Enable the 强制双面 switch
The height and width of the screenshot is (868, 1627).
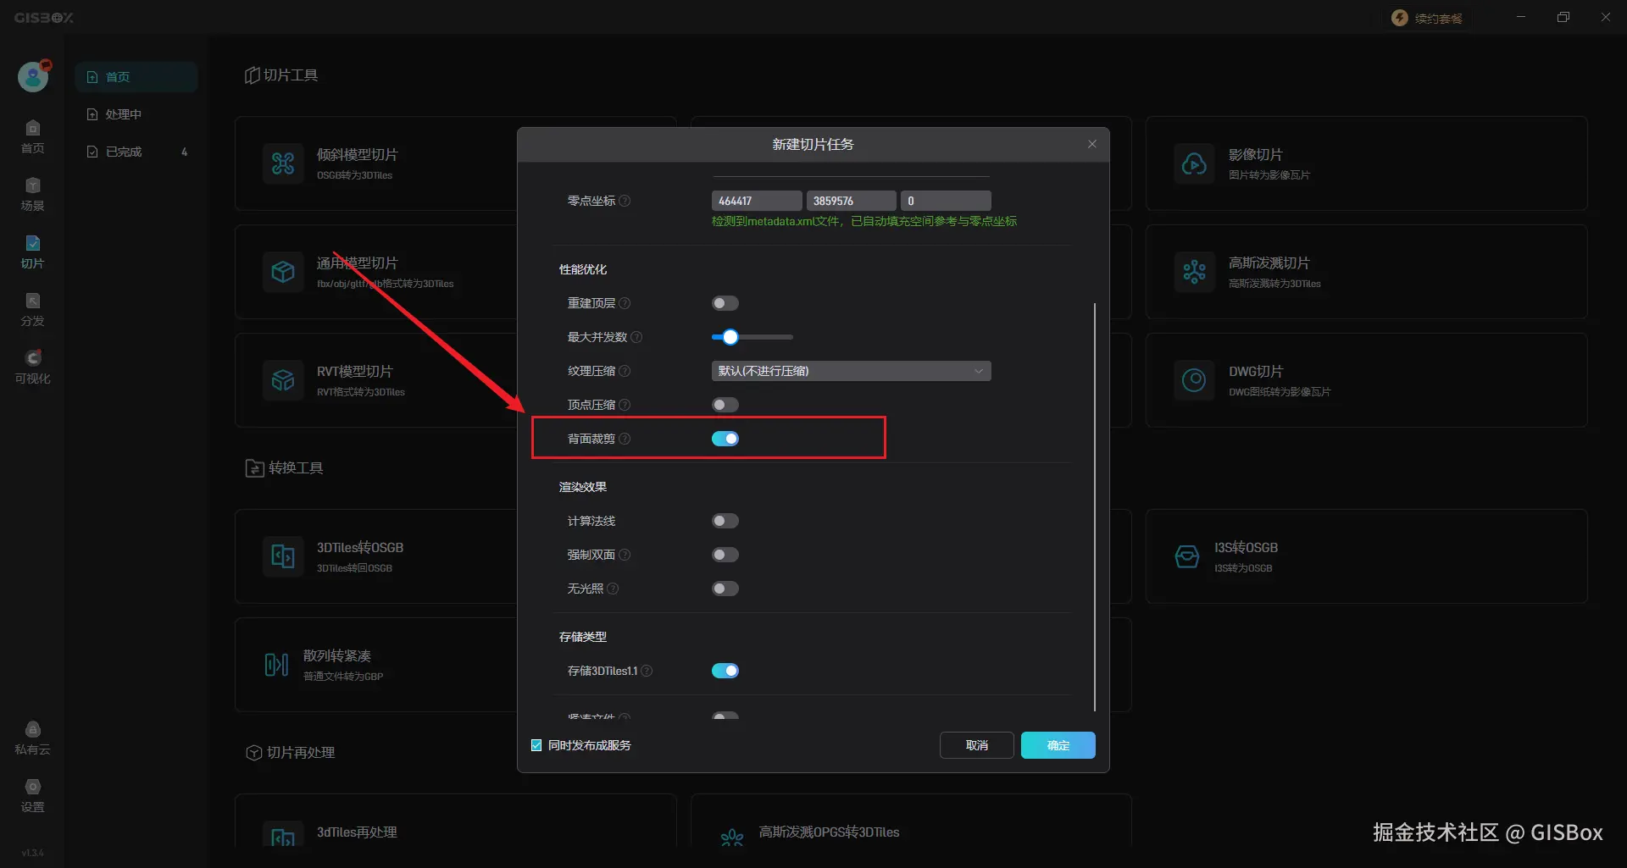pyautogui.click(x=725, y=555)
